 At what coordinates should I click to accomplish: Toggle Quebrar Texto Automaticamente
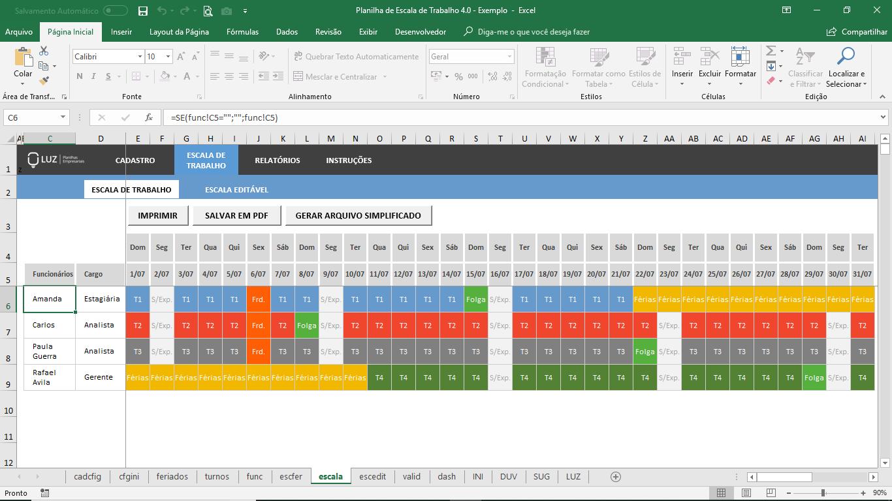point(357,57)
